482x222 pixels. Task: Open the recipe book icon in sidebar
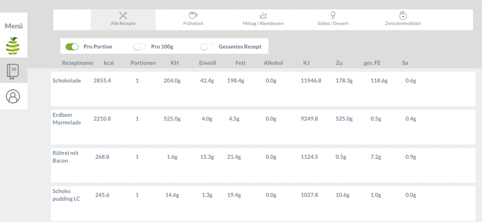(x=14, y=71)
